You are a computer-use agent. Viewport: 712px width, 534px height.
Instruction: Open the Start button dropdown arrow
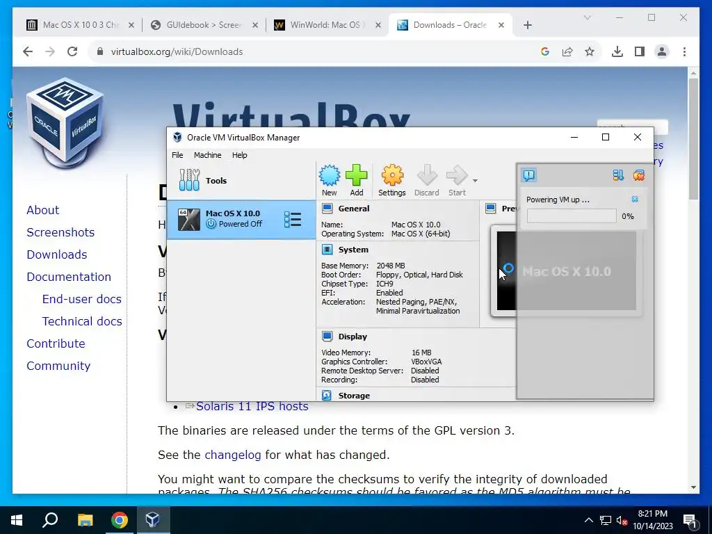tap(475, 181)
